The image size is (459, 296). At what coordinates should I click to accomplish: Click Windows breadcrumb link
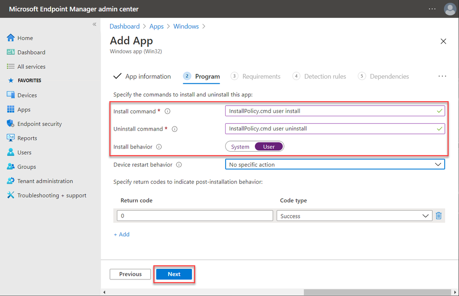[186, 26]
